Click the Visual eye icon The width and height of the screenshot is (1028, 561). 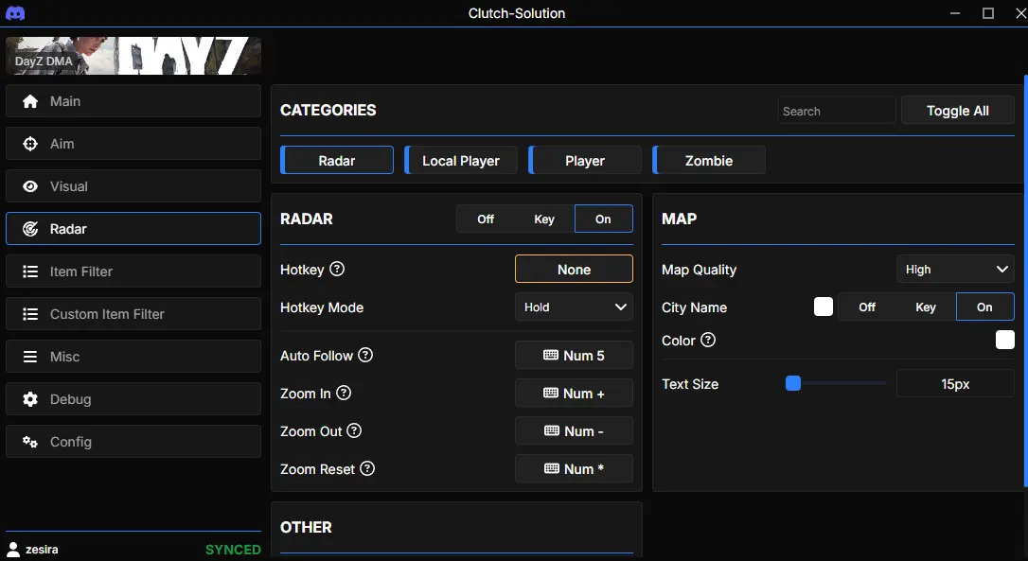point(30,186)
